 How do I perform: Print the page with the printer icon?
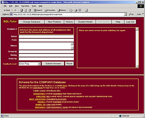coord(76,10)
